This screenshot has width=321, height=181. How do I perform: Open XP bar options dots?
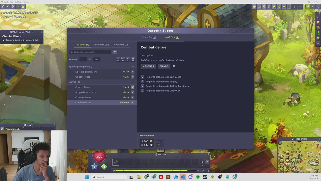208,171
